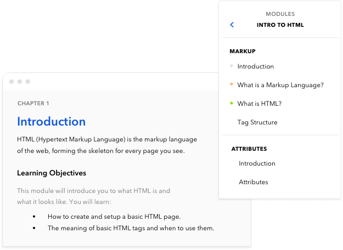This screenshot has width=343, height=250.
Task: Click green status dot for What is HTML
Action: [x=232, y=103]
